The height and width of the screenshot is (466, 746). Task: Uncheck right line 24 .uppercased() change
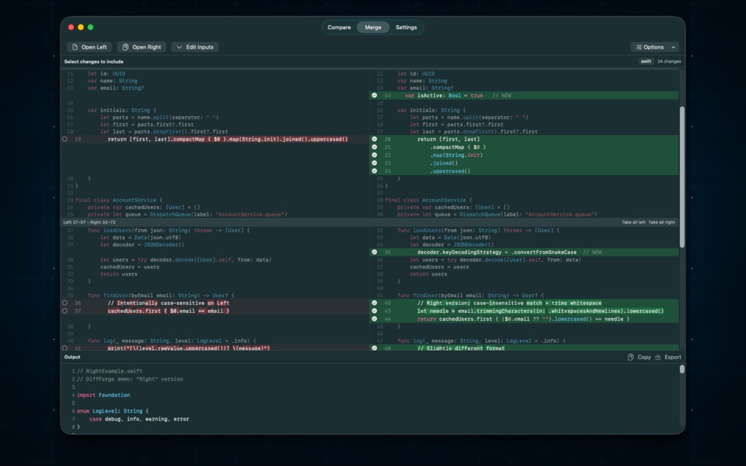pos(375,171)
